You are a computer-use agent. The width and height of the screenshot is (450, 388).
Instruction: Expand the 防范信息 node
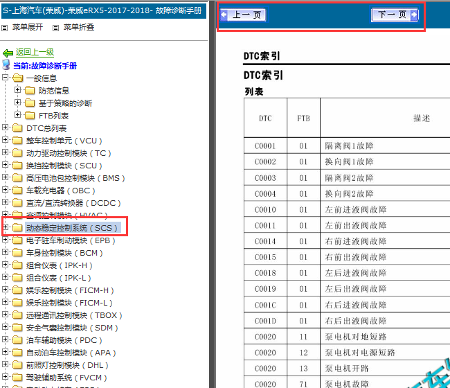pos(18,89)
